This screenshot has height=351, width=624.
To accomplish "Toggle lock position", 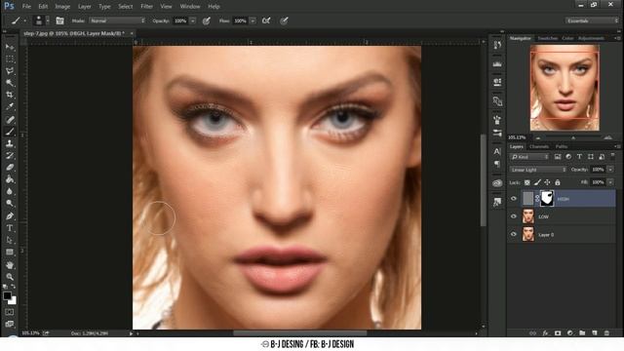I will pos(548,182).
